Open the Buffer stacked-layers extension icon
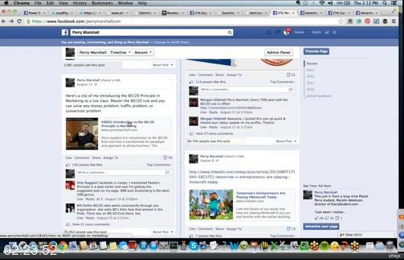 point(385,22)
